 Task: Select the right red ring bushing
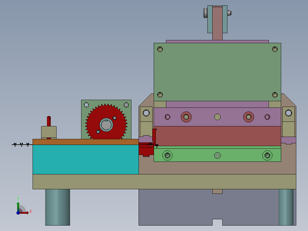(249, 117)
